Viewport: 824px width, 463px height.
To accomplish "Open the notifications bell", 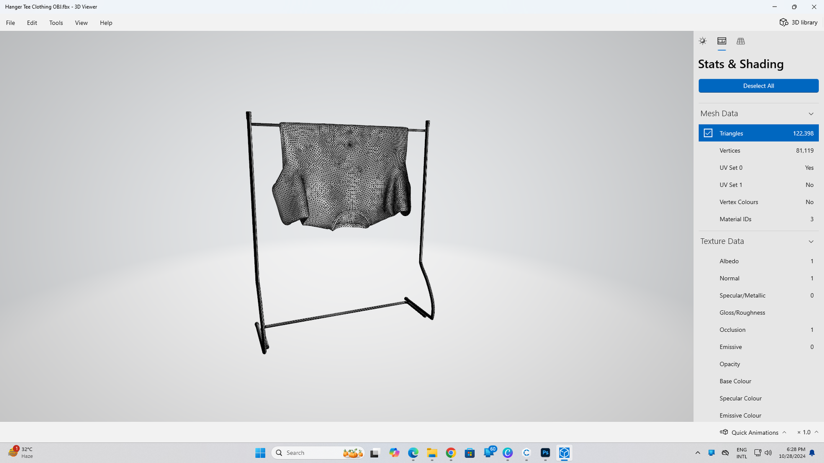I will pyautogui.click(x=812, y=453).
